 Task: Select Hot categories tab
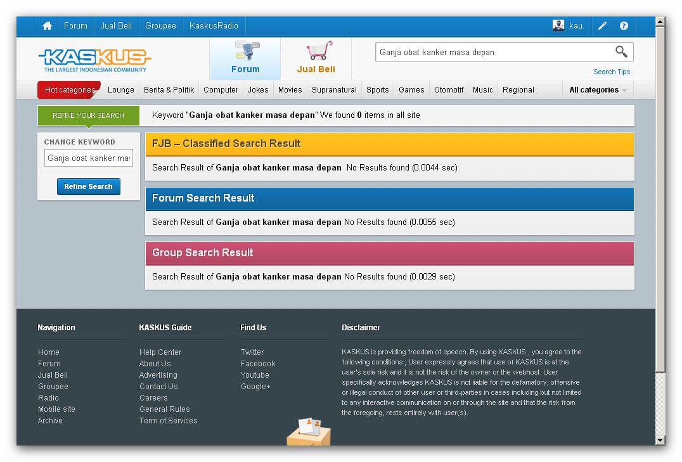click(69, 89)
